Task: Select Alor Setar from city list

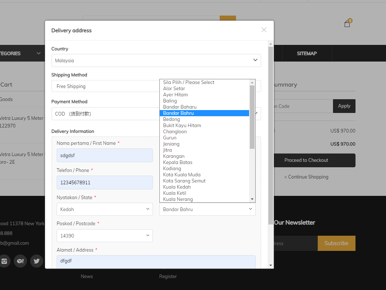Action: coord(174,88)
